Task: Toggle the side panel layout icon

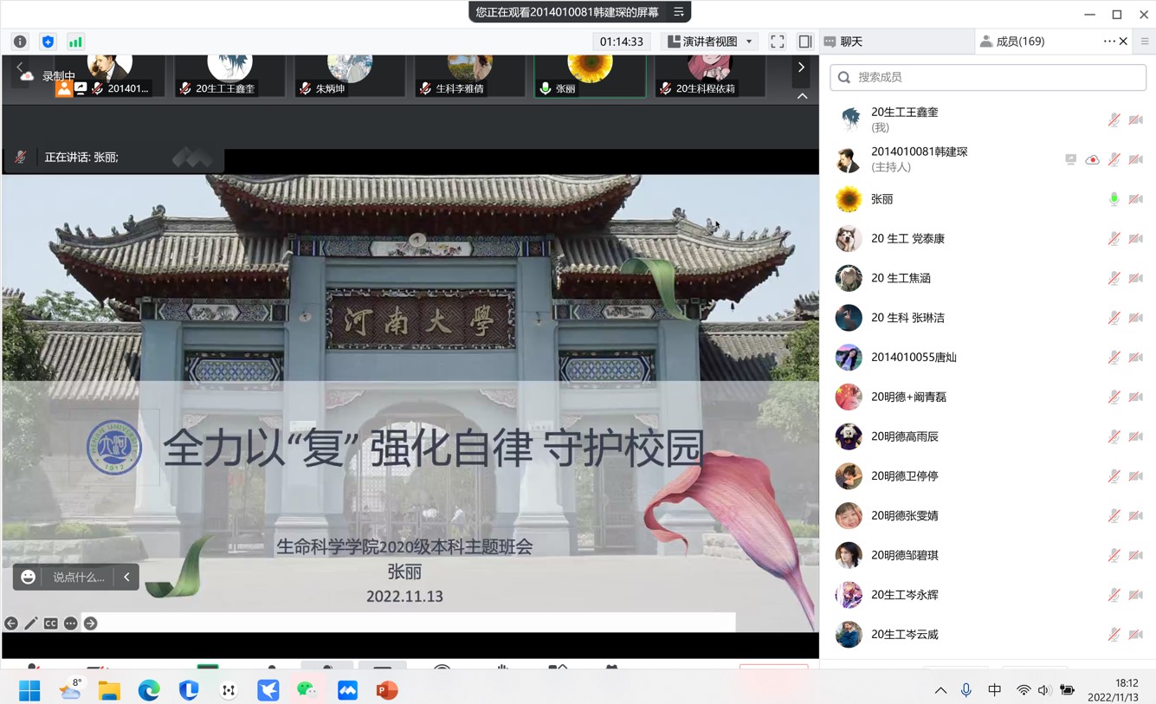Action: click(x=804, y=42)
